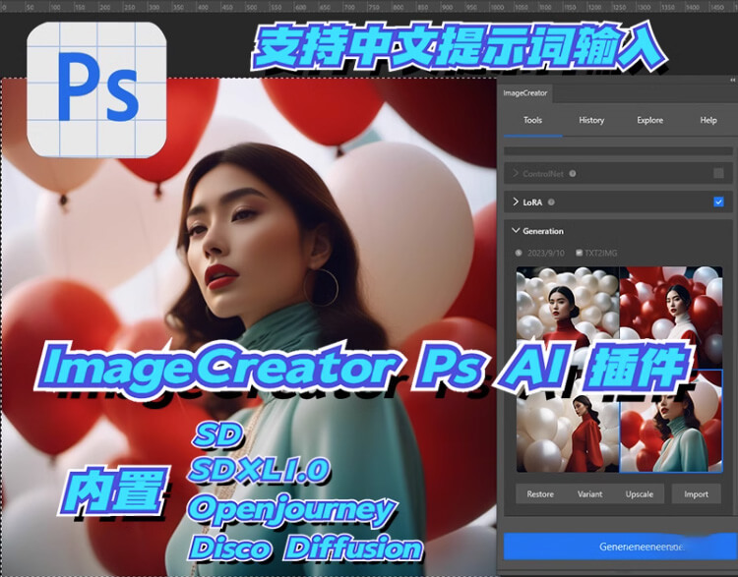Click the TXT2IMG image icon
The height and width of the screenshot is (577, 738).
click(579, 253)
